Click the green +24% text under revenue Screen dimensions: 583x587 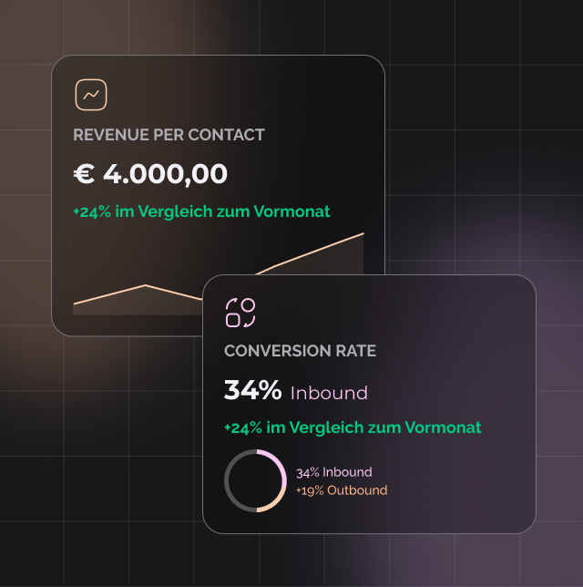click(201, 211)
